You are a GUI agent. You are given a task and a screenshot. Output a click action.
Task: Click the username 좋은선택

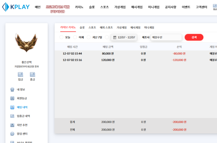point(27,62)
